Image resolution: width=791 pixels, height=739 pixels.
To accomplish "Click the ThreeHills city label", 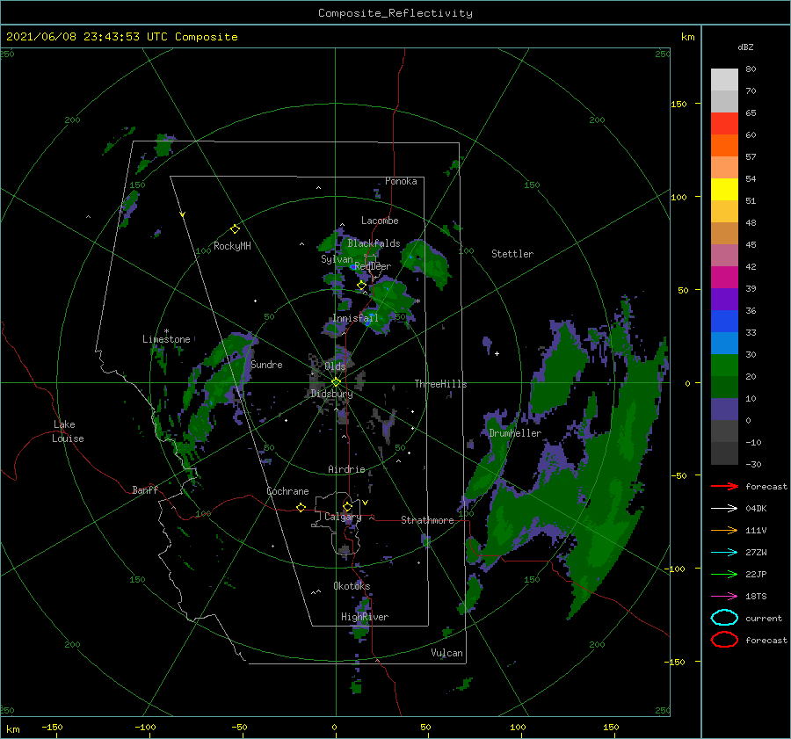I will click(441, 384).
